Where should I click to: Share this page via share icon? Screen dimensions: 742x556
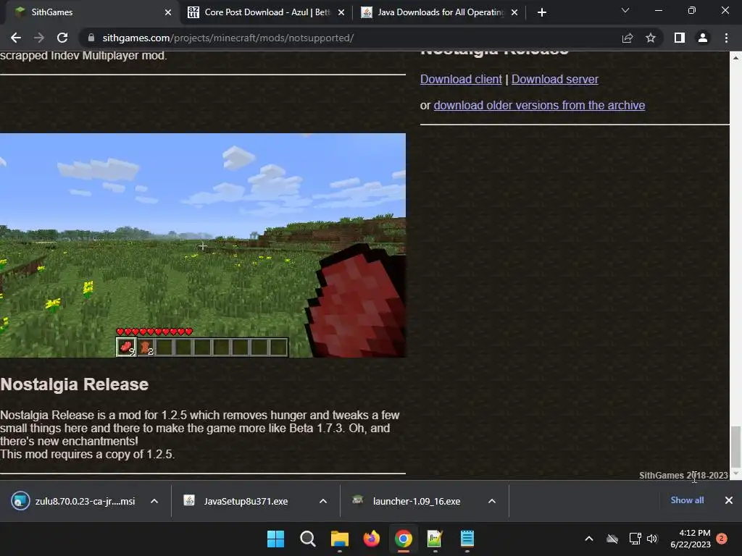(x=628, y=38)
